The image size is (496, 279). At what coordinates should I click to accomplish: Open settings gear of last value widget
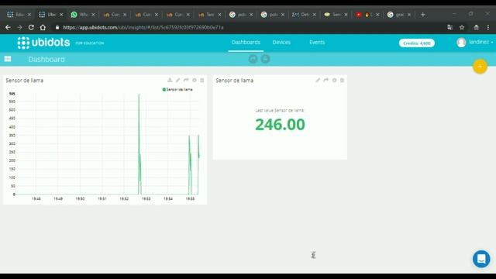tap(334, 80)
